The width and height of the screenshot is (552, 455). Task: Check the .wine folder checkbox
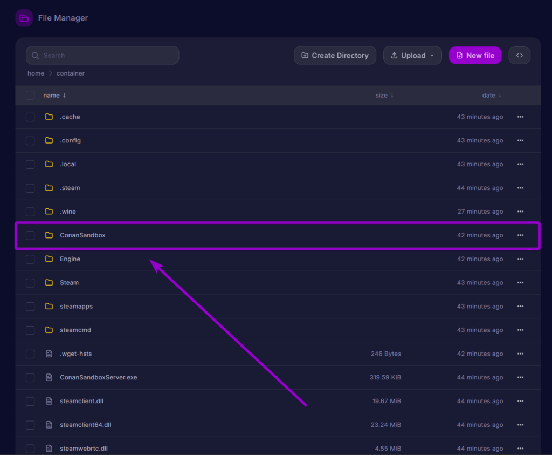point(30,212)
